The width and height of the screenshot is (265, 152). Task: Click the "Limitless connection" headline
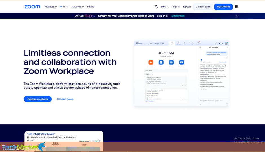point(67,53)
